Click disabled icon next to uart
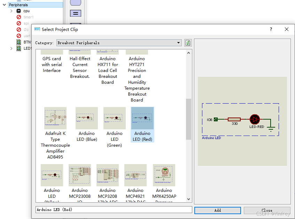 click(x=18, y=36)
